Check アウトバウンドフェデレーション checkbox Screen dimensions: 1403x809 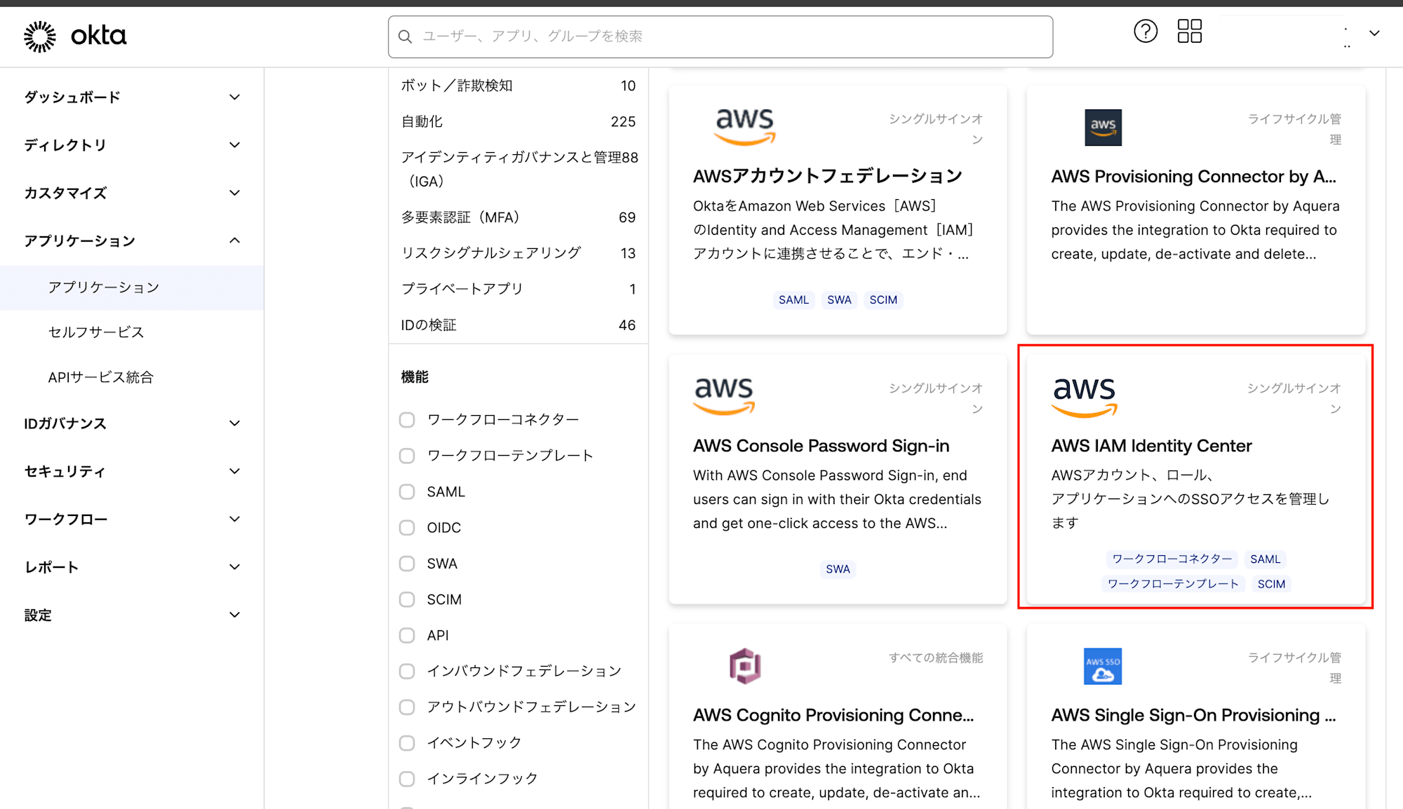[x=407, y=707]
